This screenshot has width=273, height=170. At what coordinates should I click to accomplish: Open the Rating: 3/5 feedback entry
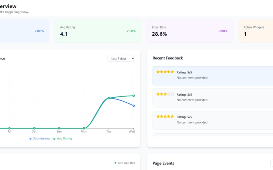tap(213, 98)
